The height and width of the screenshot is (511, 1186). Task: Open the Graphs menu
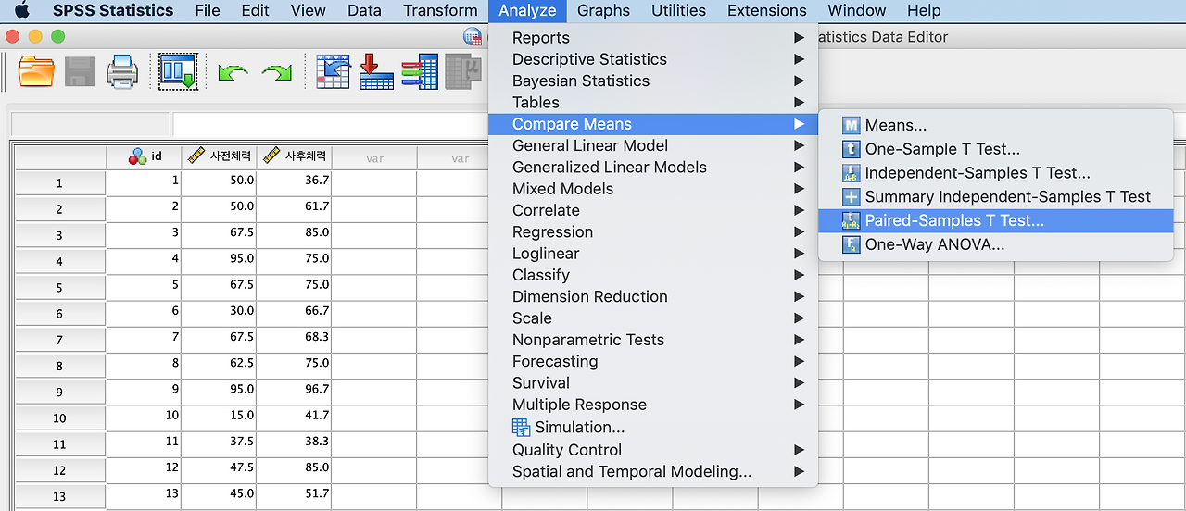click(603, 11)
